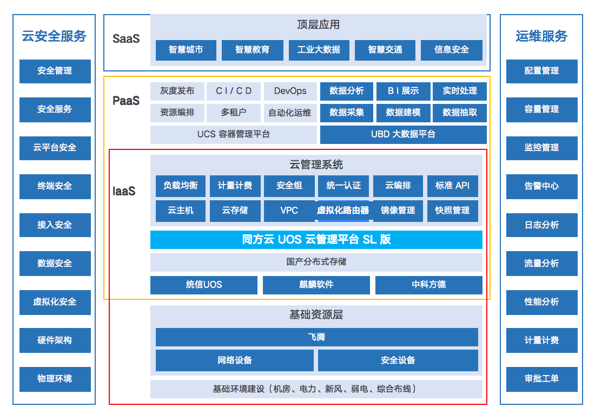Select the 统信UOS block
595x420 pixels.
[x=204, y=285]
